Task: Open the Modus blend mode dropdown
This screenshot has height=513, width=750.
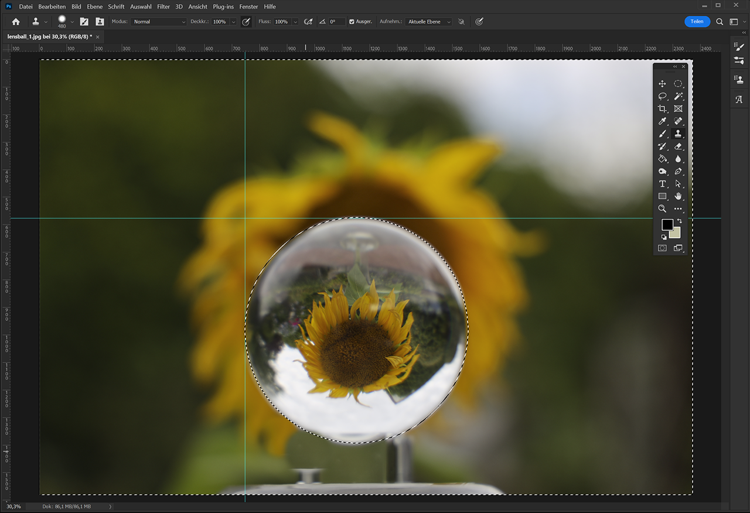Action: (158, 22)
